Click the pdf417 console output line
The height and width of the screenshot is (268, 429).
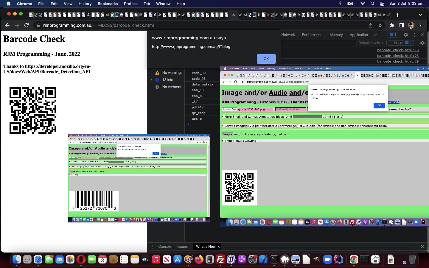tap(198, 107)
